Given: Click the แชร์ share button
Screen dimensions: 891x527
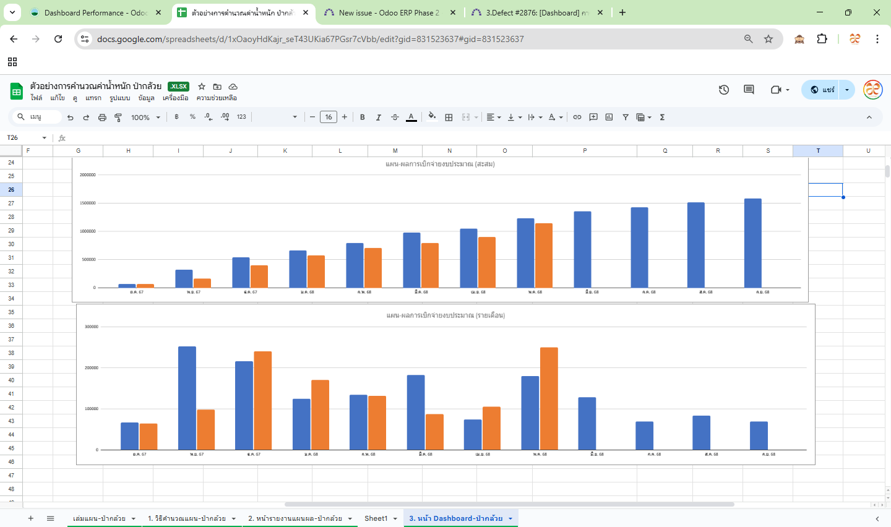Looking at the screenshot, I should 822,90.
